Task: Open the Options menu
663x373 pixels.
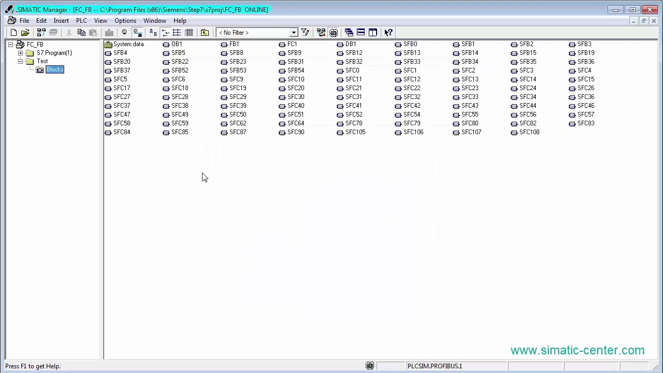Action: 125,21
